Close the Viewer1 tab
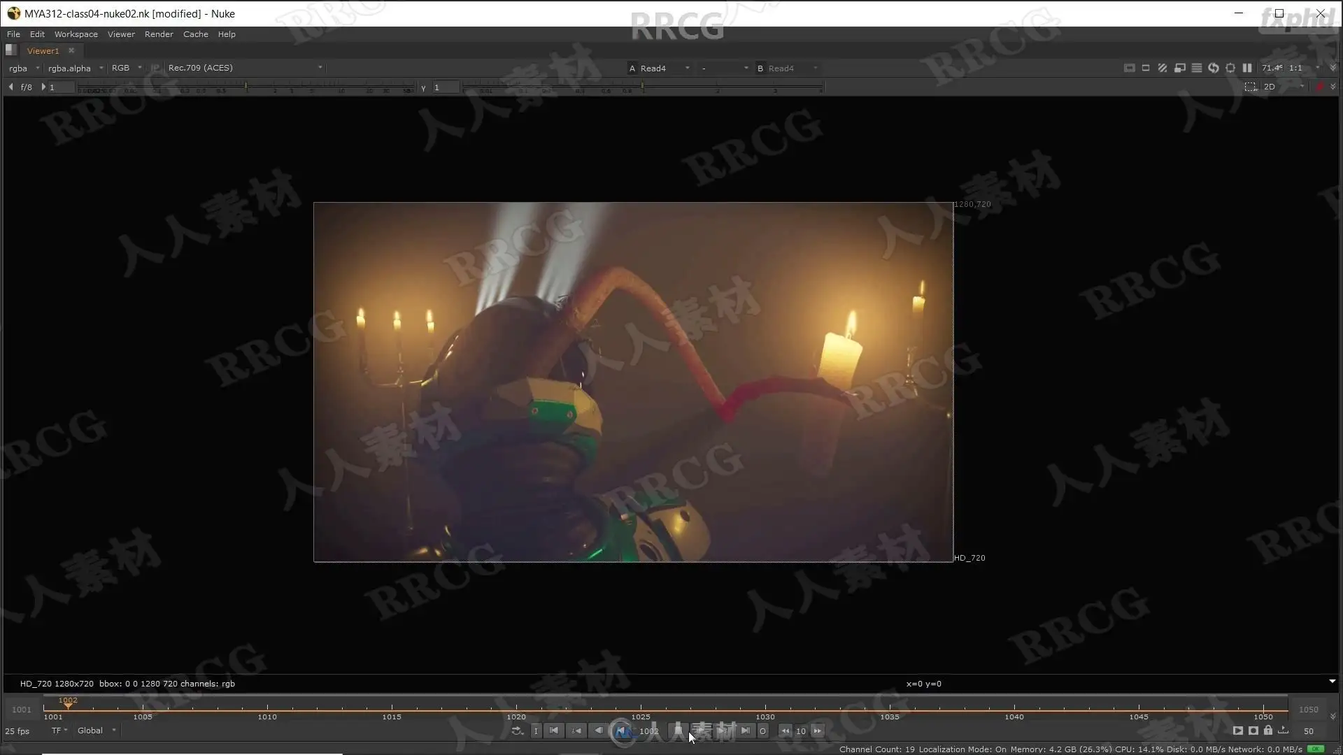The image size is (1343, 755). [71, 50]
